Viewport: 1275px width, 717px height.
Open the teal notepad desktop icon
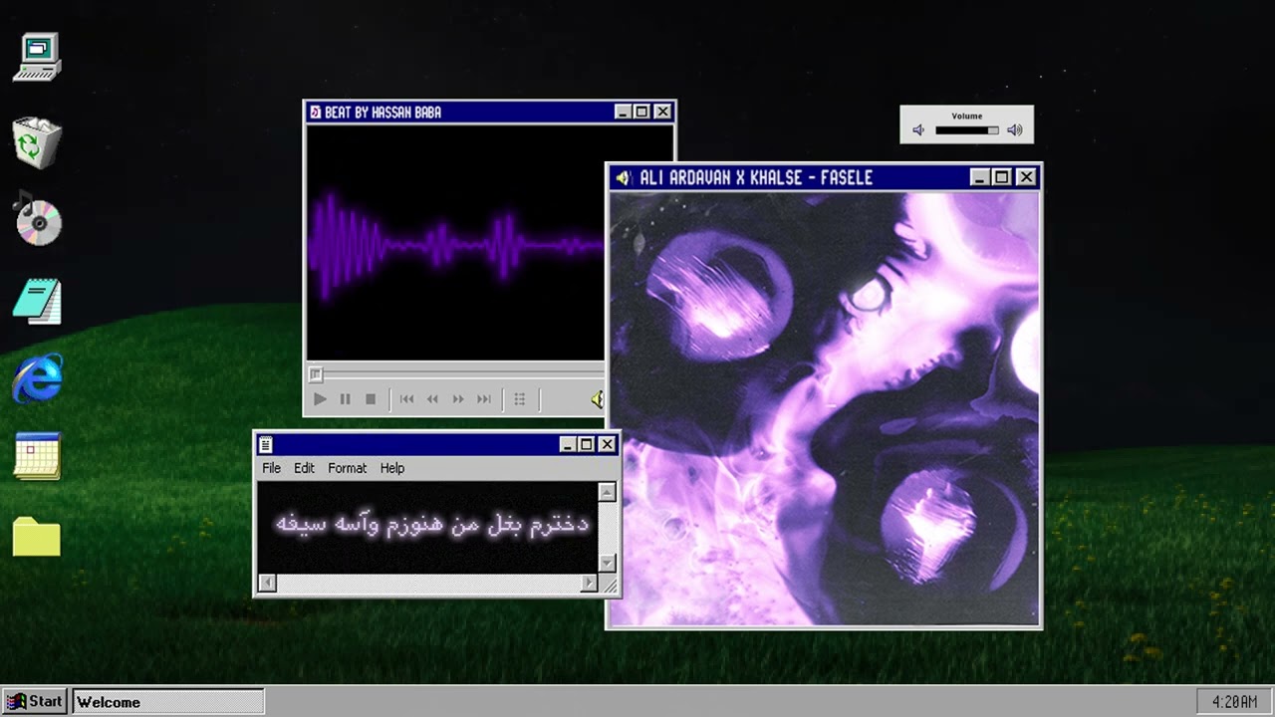(x=37, y=301)
